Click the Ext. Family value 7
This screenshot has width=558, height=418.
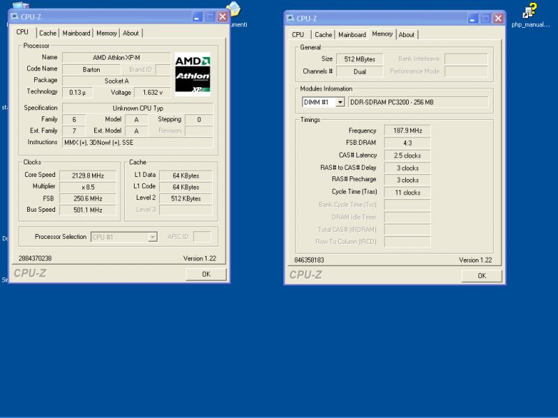point(74,131)
